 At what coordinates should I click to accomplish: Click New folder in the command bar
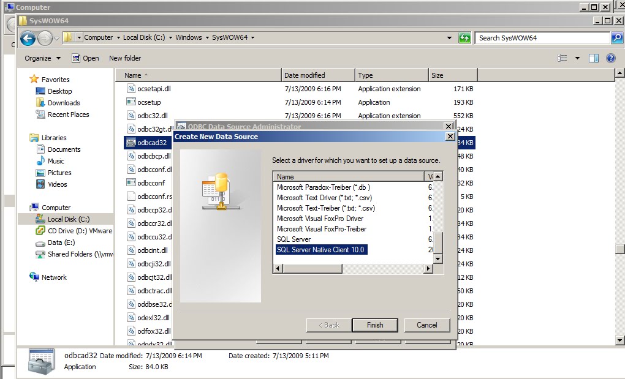tap(124, 58)
